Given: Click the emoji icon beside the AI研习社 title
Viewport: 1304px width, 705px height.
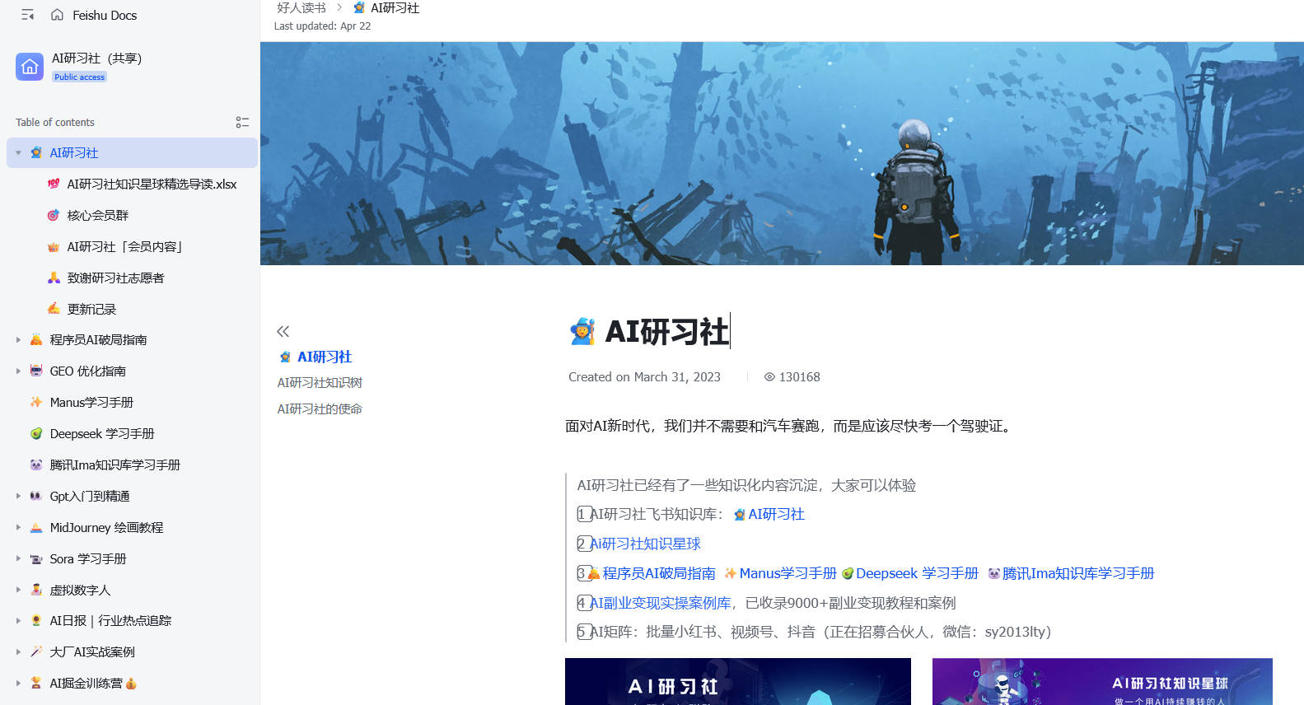Looking at the screenshot, I should 582,331.
